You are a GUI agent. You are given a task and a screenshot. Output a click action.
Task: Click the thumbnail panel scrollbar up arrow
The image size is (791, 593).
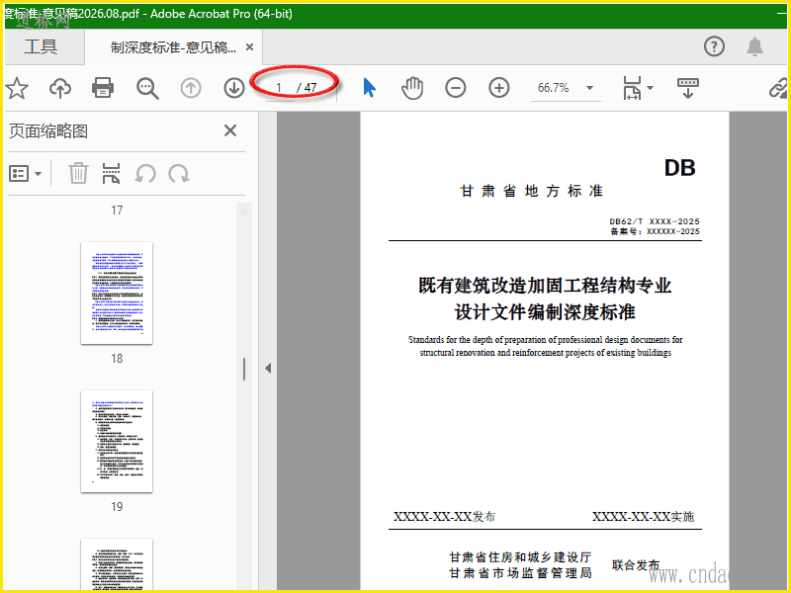point(244,211)
